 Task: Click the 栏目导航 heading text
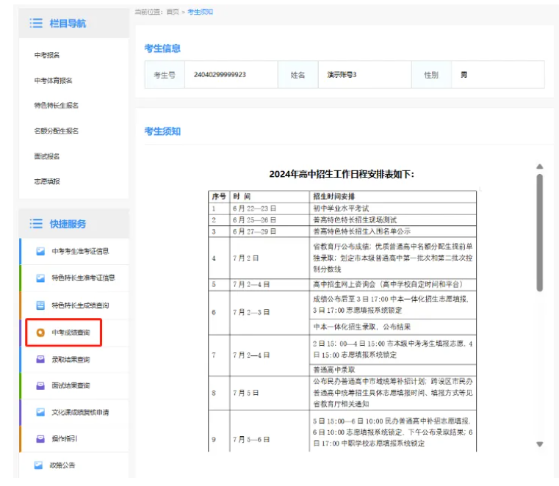[68, 23]
